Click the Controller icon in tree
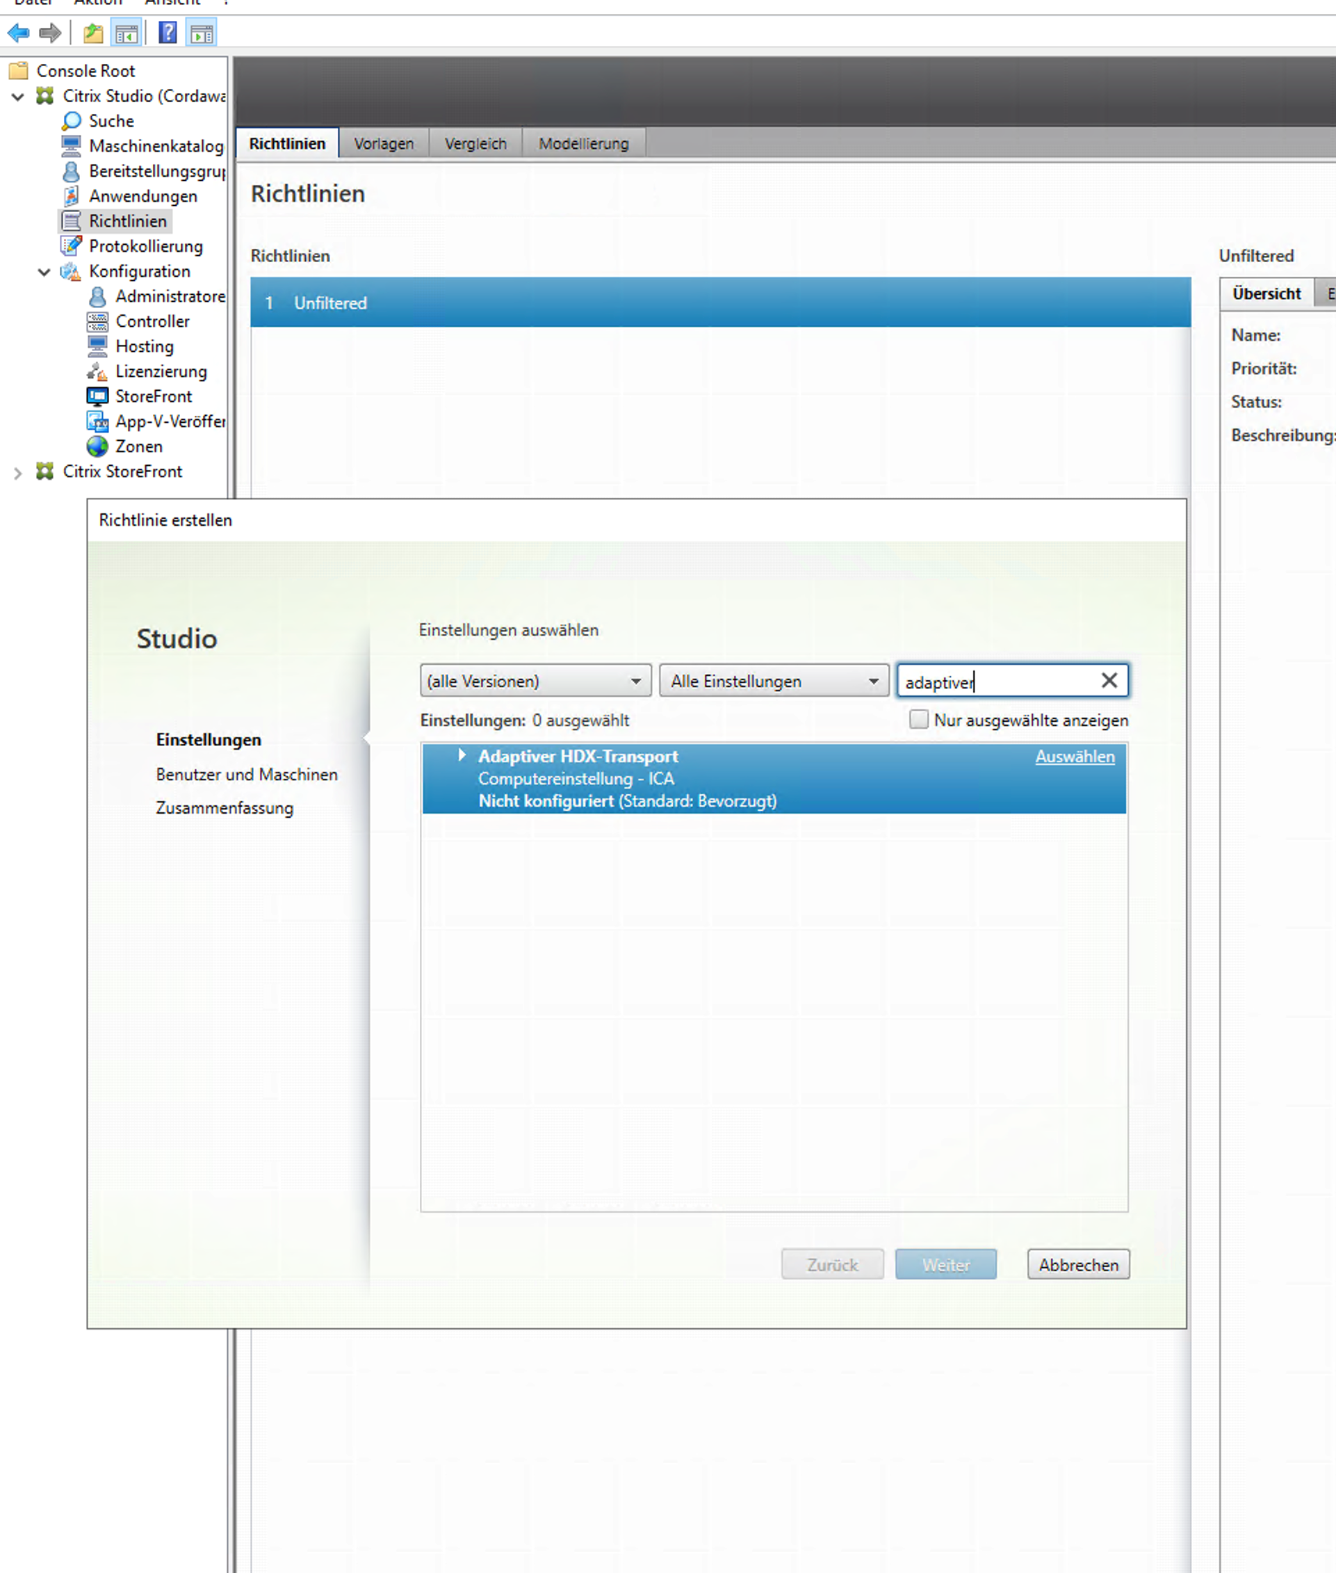Viewport: 1336px width, 1573px height. pyautogui.click(x=98, y=321)
